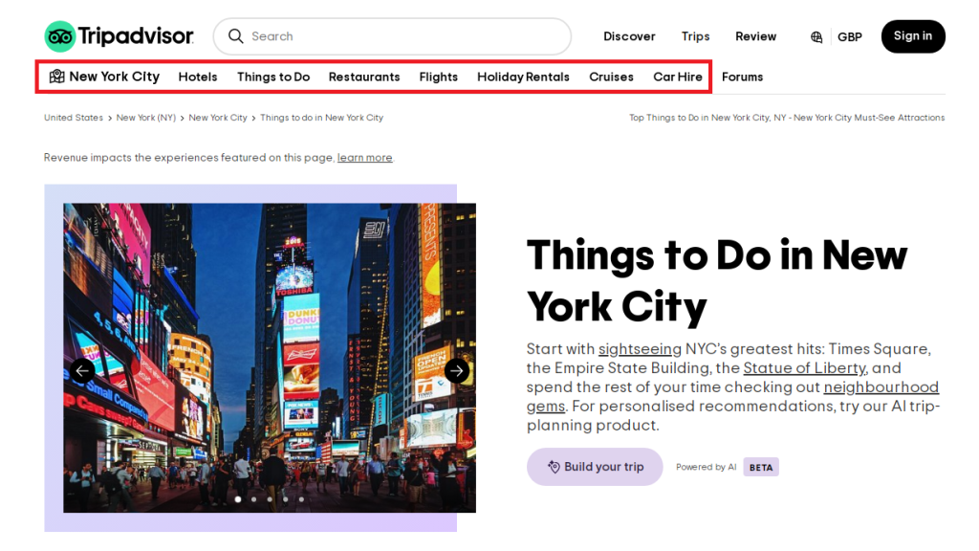Follow the sightseeing link
979x551 pixels.
[x=640, y=348]
